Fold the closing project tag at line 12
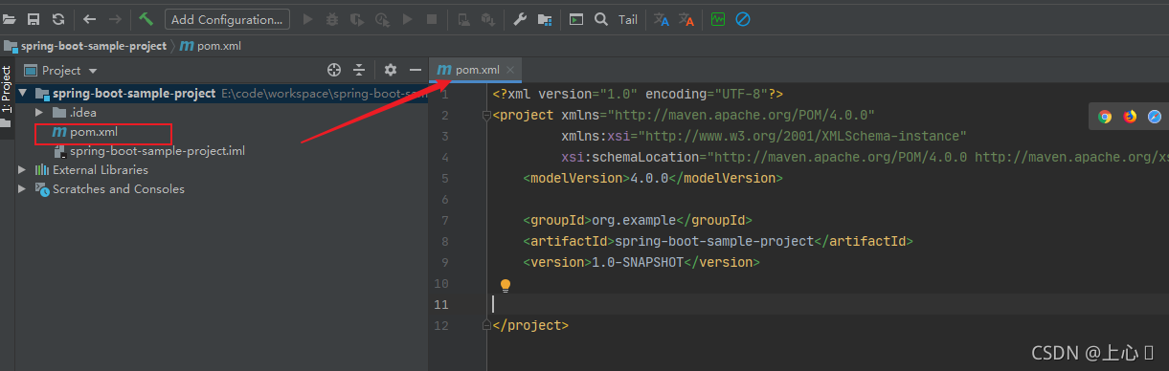The width and height of the screenshot is (1169, 371). pos(485,325)
